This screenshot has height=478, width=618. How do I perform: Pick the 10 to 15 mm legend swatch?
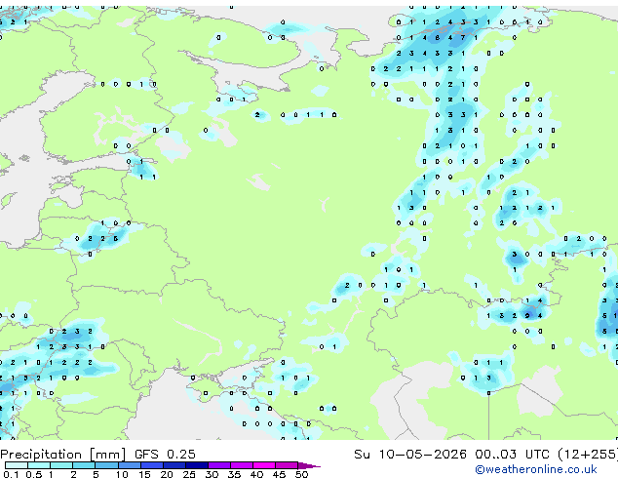pyautogui.click(x=129, y=465)
